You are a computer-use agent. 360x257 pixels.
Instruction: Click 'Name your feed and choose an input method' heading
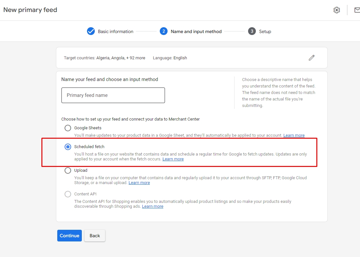point(110,79)
